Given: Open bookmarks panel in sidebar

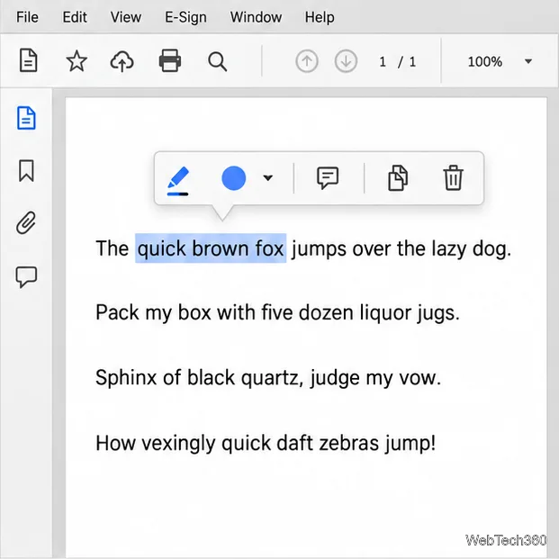Looking at the screenshot, I should pyautogui.click(x=26, y=170).
